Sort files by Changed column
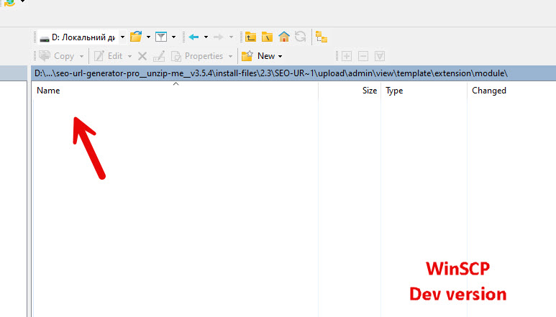This screenshot has height=317, width=556. tap(489, 91)
